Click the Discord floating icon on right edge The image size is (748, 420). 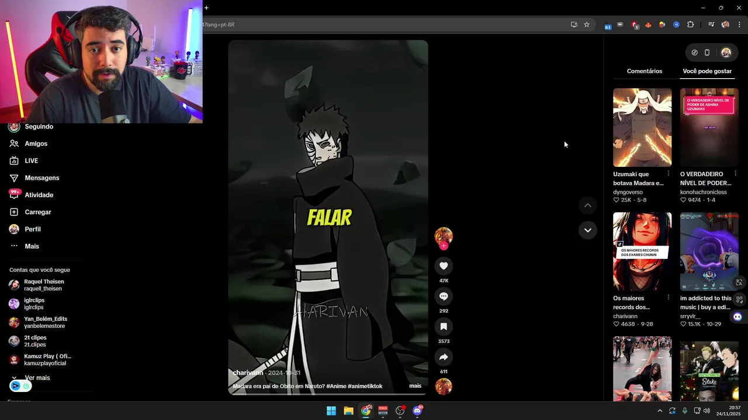click(x=737, y=317)
